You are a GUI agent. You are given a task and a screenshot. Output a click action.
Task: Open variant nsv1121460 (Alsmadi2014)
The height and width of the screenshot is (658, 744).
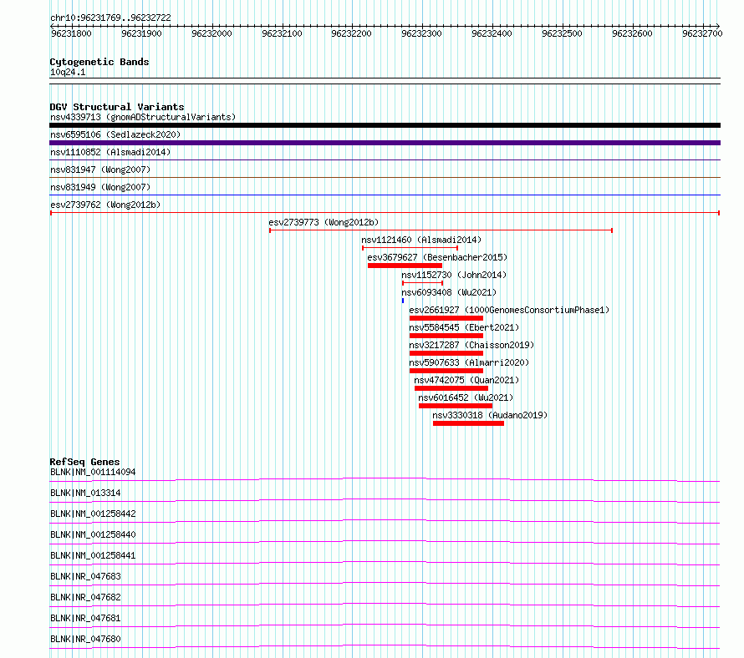(421, 240)
